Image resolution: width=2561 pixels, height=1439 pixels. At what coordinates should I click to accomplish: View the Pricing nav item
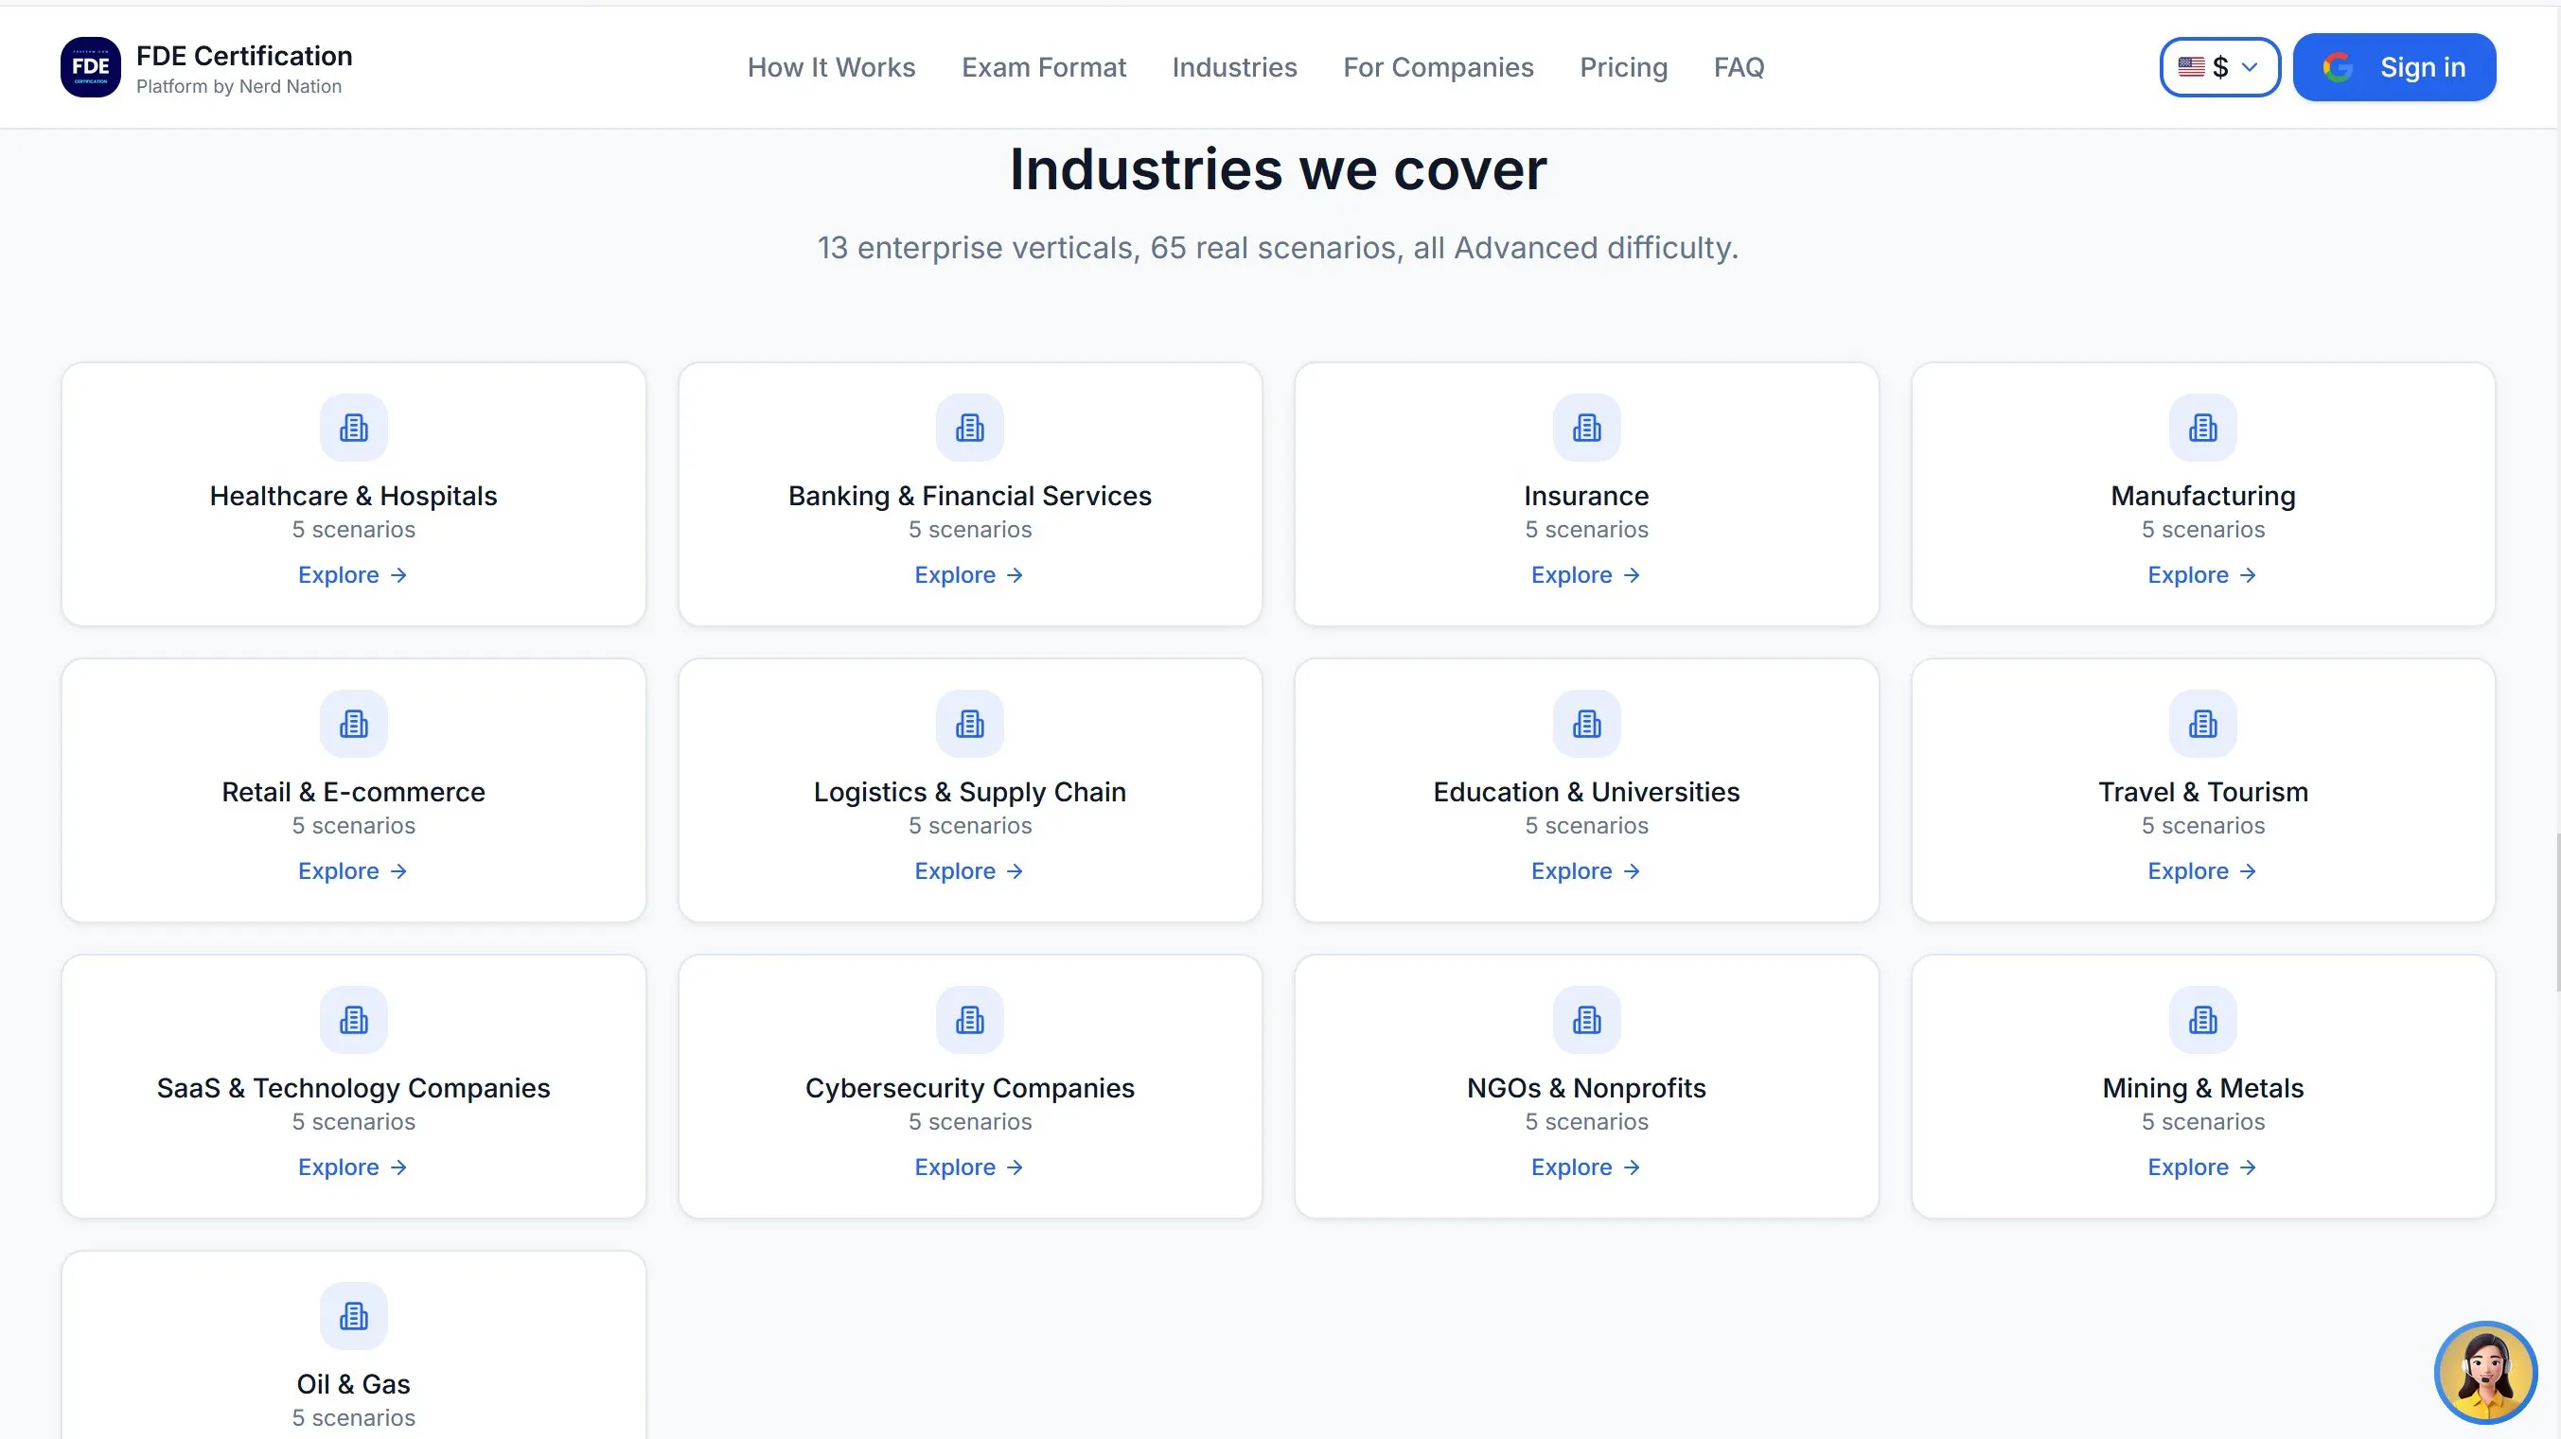pos(1623,67)
